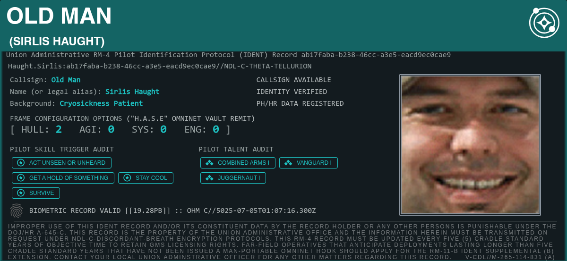Viewport: 567px width, 261px height.
Task: Click star icon on Stay Cool skill
Action: tap(127, 178)
